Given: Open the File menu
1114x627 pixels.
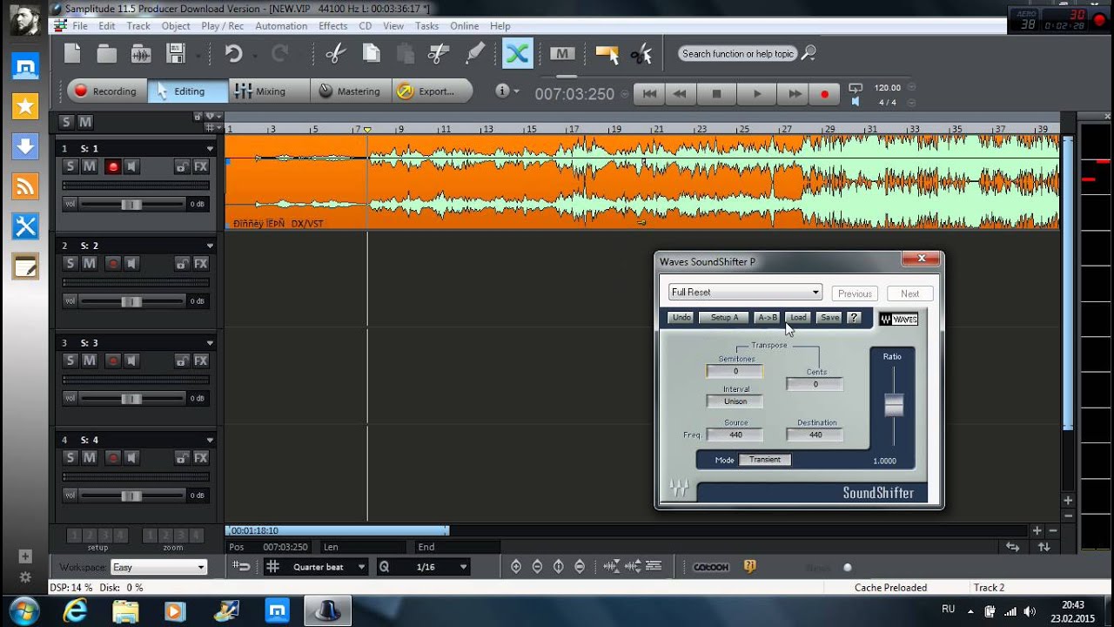Looking at the screenshot, I should tap(80, 26).
